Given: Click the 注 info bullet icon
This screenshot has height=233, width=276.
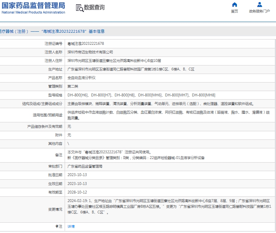Looking at the screenshot, I should (x=57, y=226).
